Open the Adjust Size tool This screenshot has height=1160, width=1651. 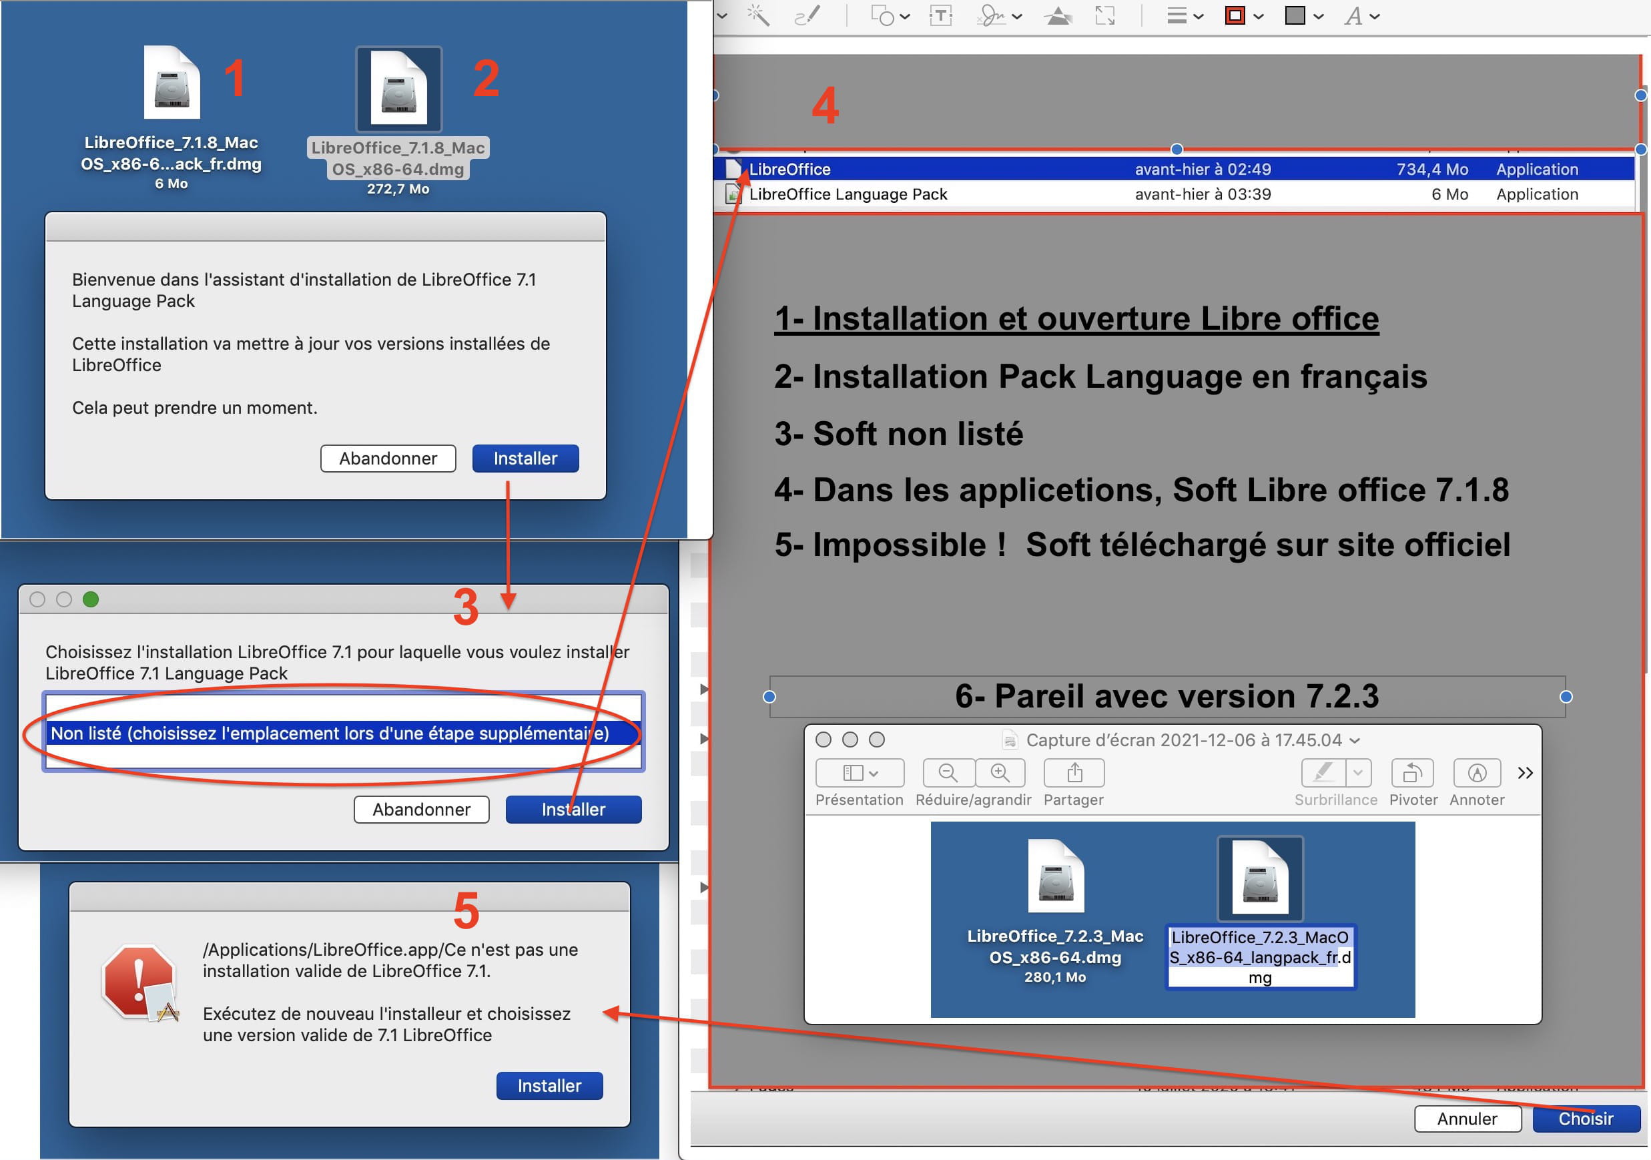(x=1105, y=15)
